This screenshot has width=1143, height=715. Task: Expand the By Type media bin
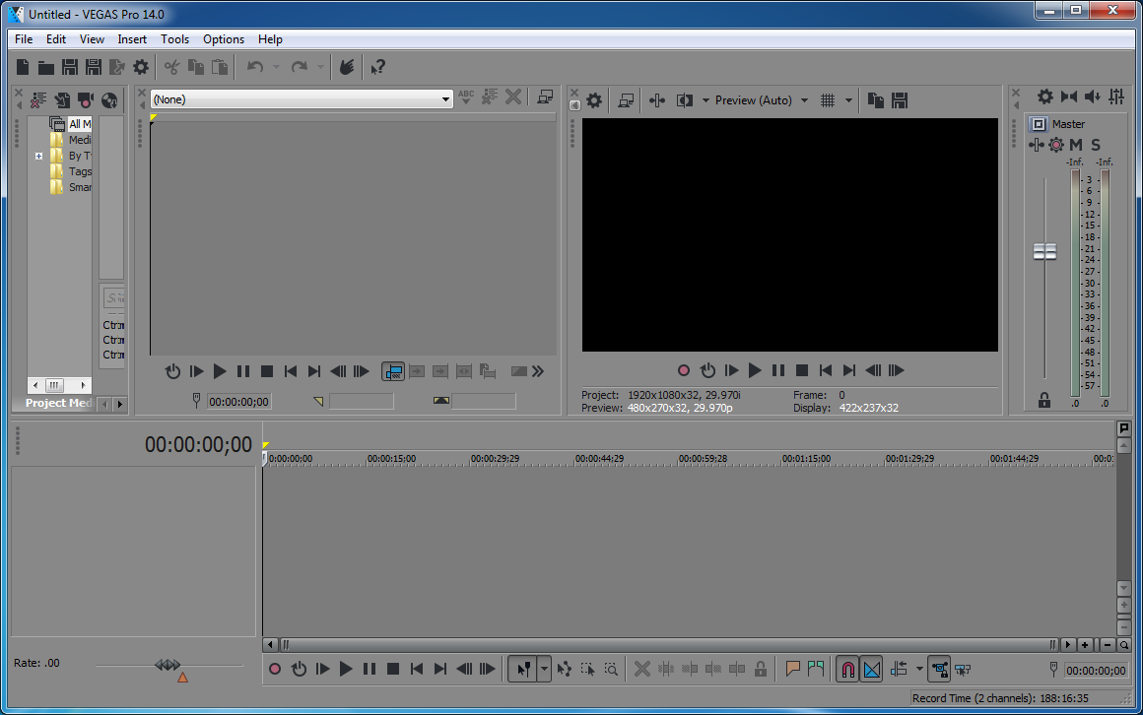pos(38,156)
